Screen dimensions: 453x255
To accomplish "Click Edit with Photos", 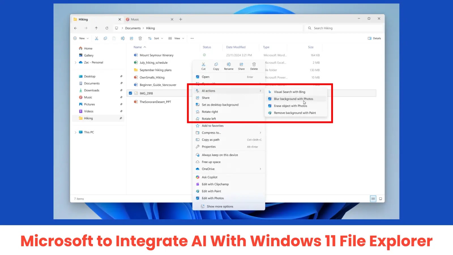I will 228,198.
